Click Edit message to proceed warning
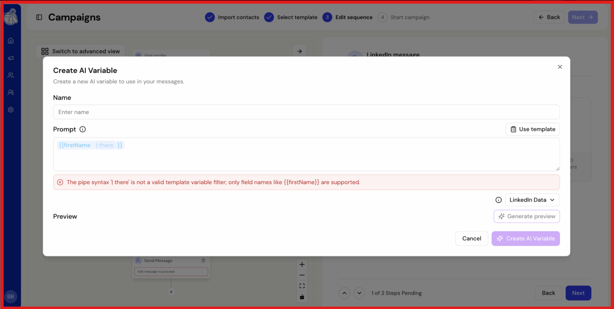The image size is (614, 309). pyautogui.click(x=171, y=272)
